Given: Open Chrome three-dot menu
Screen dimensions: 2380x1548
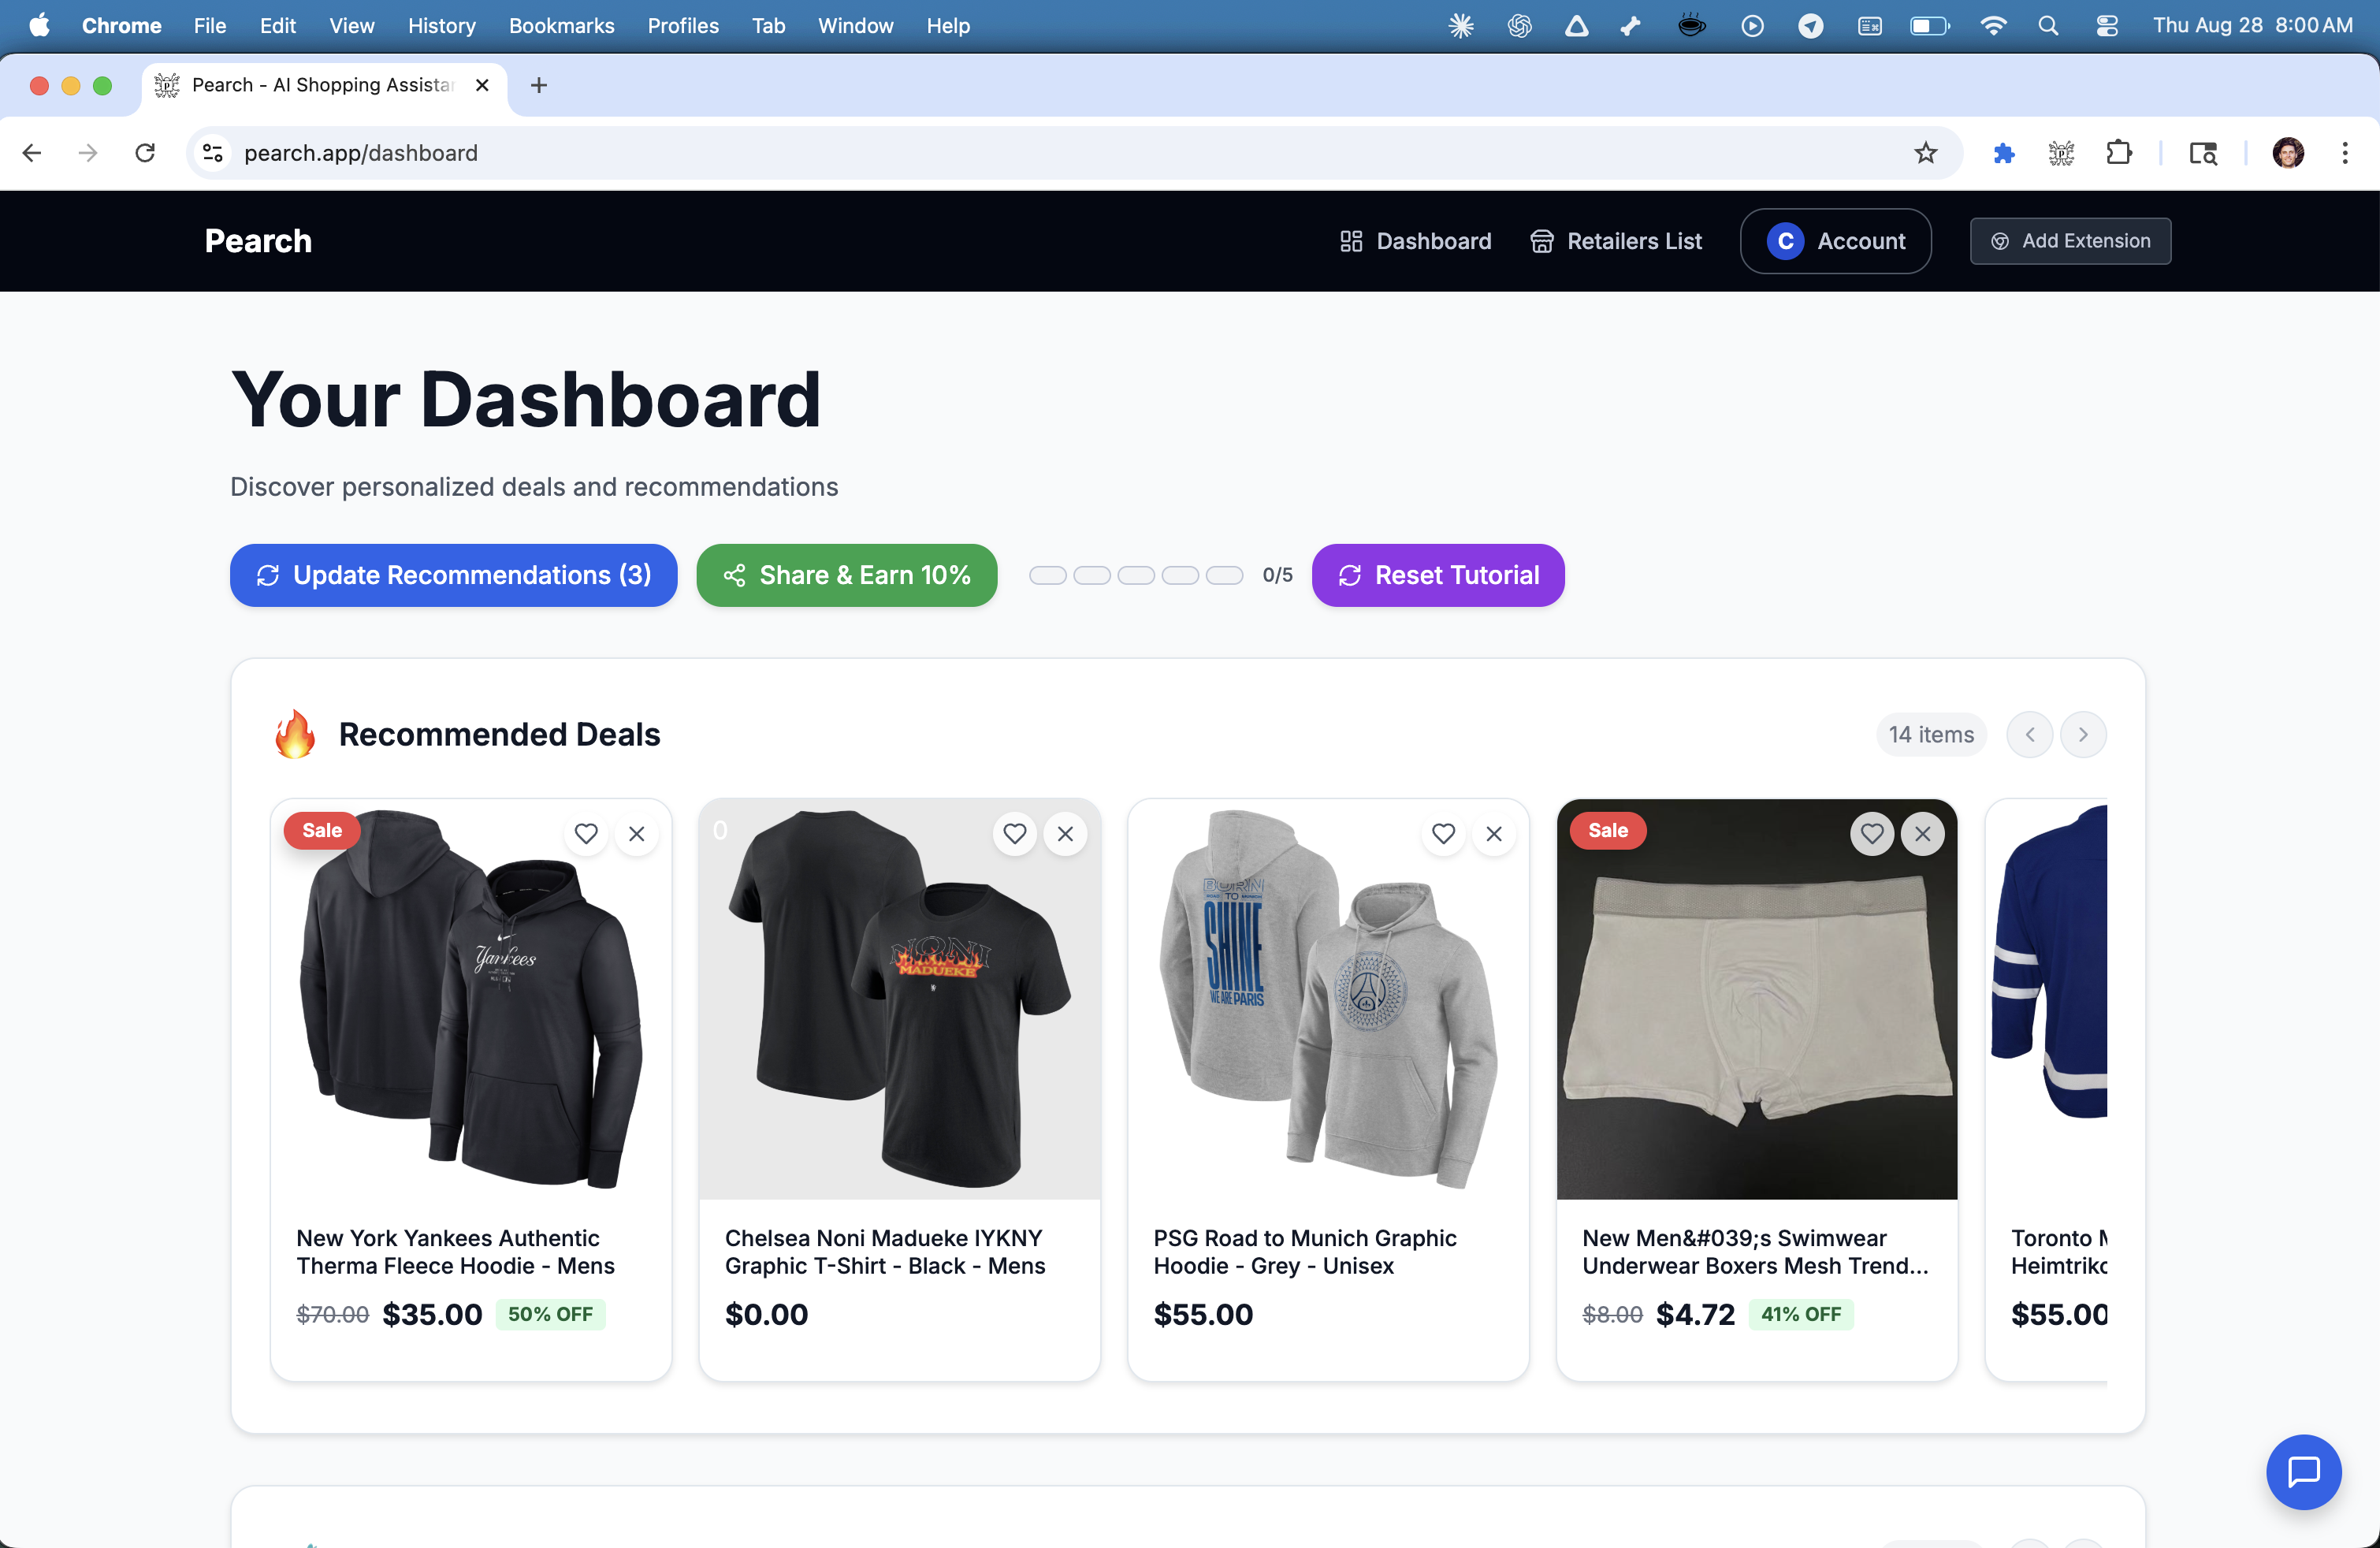Looking at the screenshot, I should (x=2344, y=153).
